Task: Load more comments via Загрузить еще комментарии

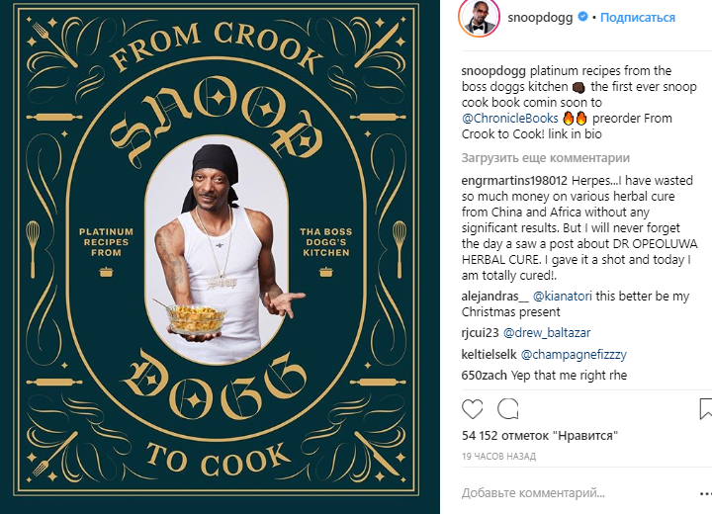Action: pos(545,158)
